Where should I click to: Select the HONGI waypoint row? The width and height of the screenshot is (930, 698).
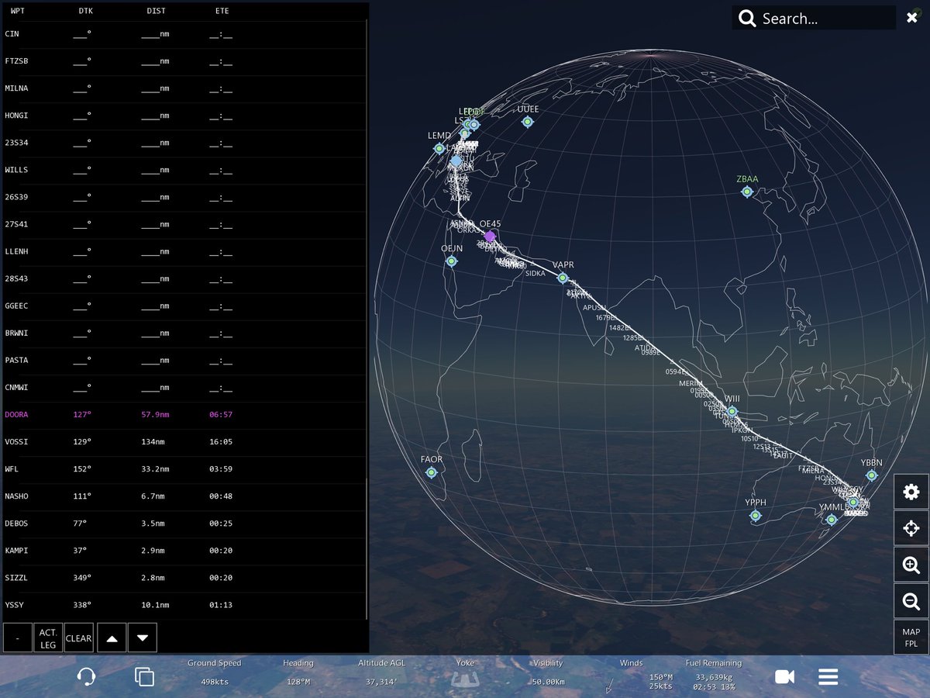[183, 116]
